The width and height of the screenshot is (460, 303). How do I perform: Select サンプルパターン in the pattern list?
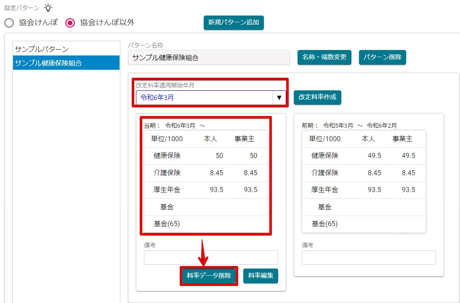(x=66, y=49)
